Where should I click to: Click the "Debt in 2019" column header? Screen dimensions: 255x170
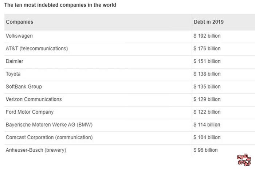pyautogui.click(x=208, y=22)
